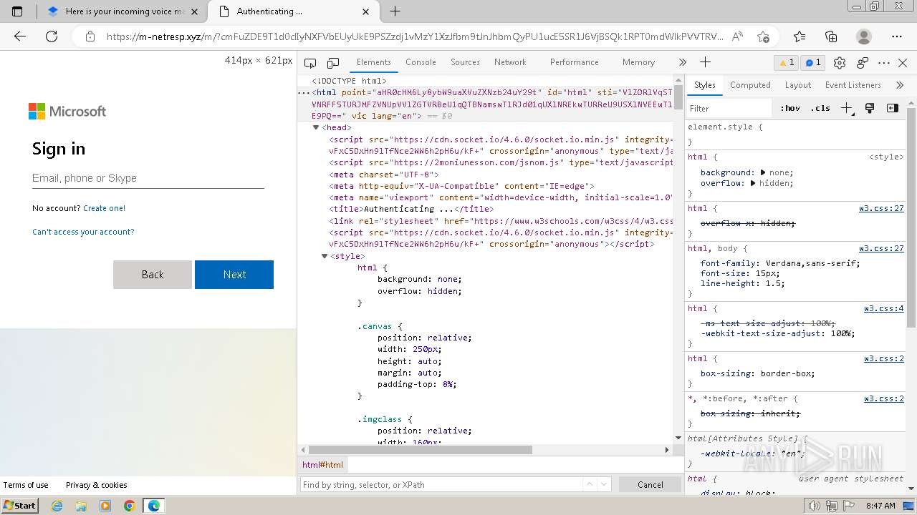Follow the Create one! link
This screenshot has width=917, height=515.
pyautogui.click(x=104, y=208)
